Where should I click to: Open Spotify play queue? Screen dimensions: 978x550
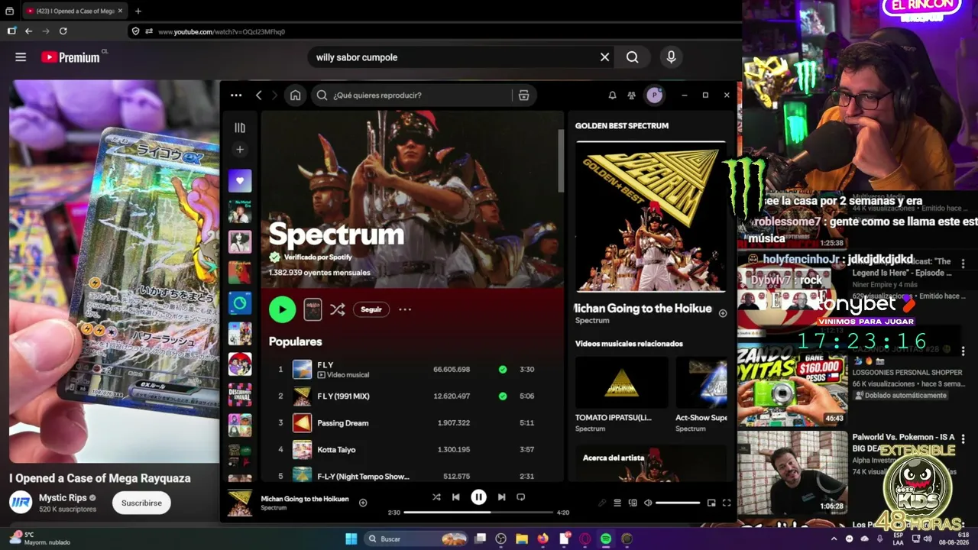619,503
